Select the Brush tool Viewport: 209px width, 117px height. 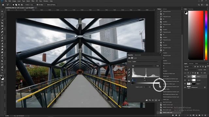pos(2,35)
